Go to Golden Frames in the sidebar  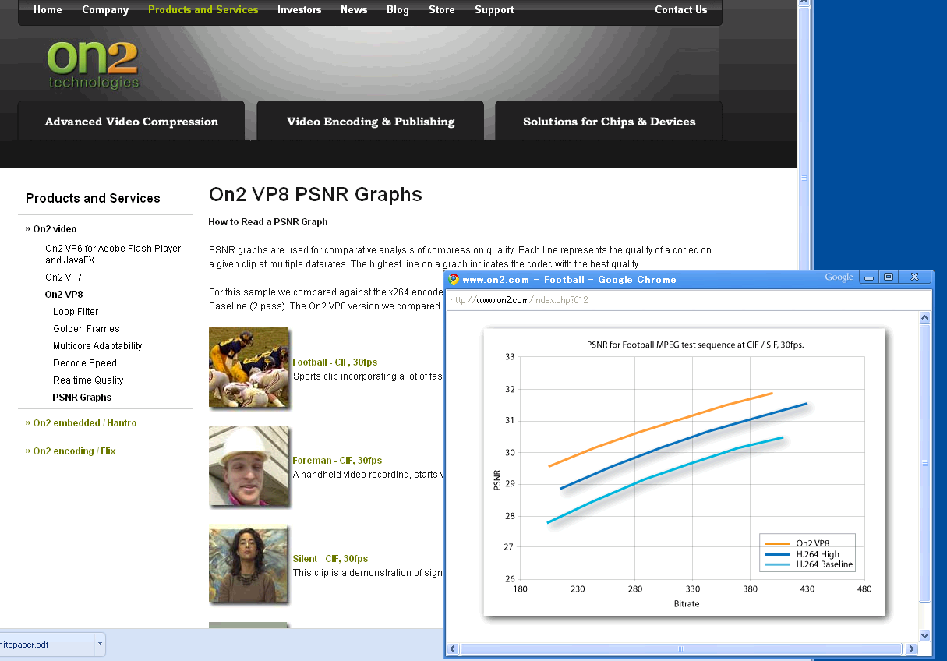coord(87,329)
